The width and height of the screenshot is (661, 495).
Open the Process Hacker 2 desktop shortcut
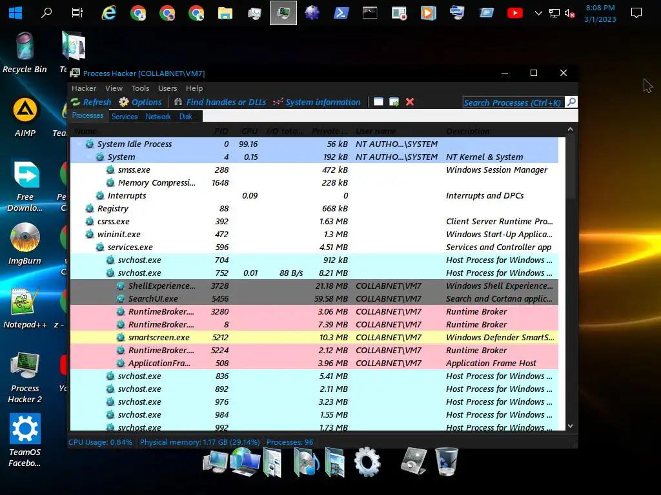coord(25,378)
